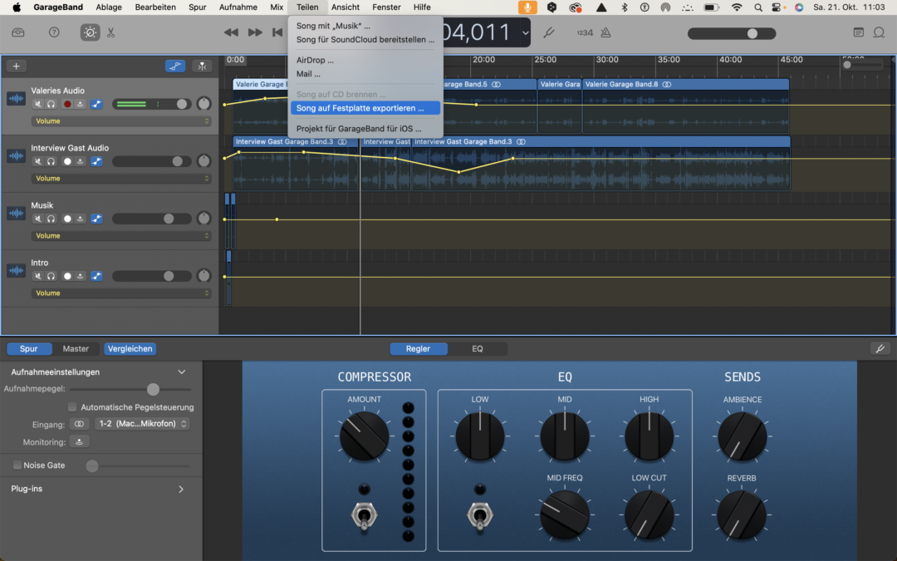Image resolution: width=897 pixels, height=561 pixels.
Task: Open the Ansicht menu
Action: [346, 7]
